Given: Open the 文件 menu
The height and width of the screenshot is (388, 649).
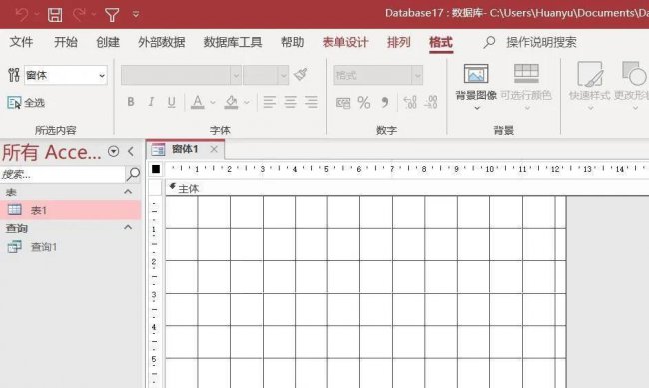Looking at the screenshot, I should (x=22, y=42).
